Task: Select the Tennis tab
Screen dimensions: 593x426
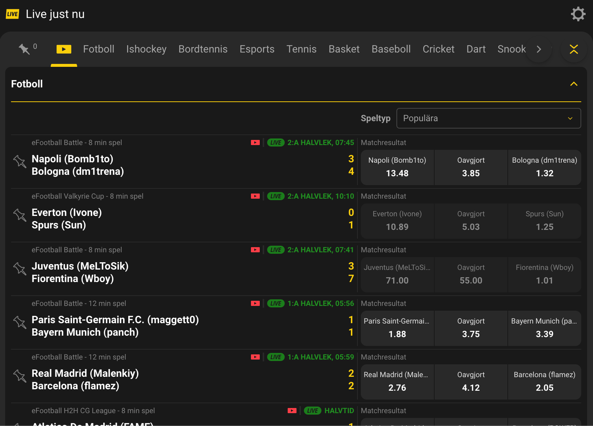Action: [x=301, y=49]
